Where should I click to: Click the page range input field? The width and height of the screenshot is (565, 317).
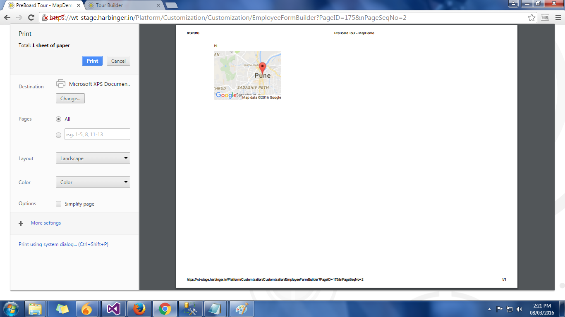click(97, 135)
